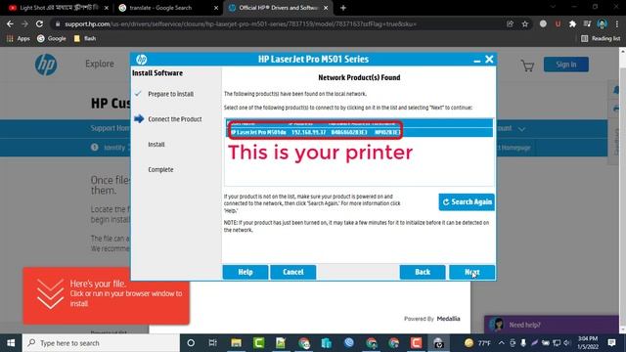Open the Google bookmark
The width and height of the screenshot is (626, 352).
[52, 39]
